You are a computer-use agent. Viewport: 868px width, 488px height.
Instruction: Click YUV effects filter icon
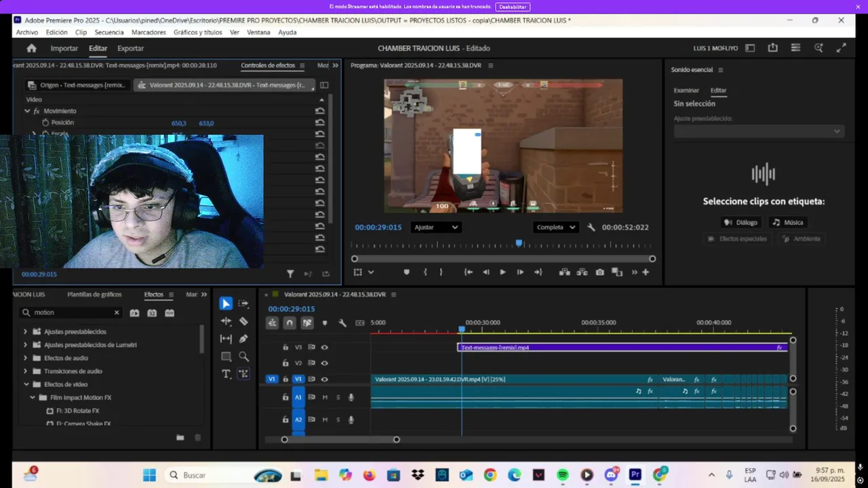(x=170, y=313)
